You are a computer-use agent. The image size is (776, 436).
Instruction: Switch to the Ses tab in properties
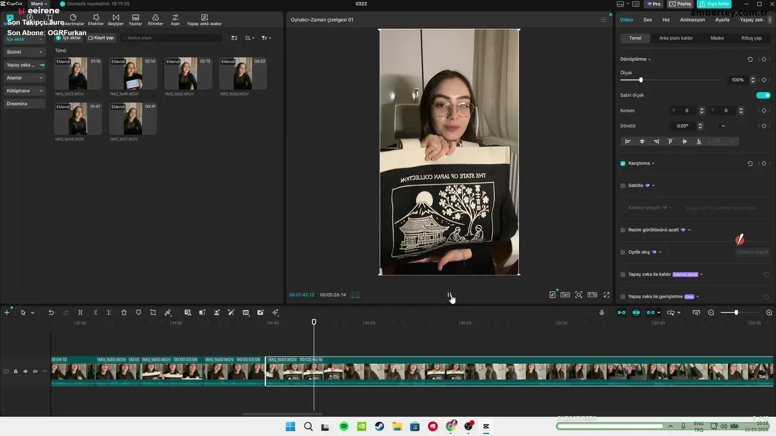pos(647,20)
